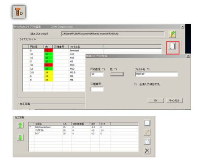Click the new blank process icon
Screen dimensions: 204x161
[147, 123]
